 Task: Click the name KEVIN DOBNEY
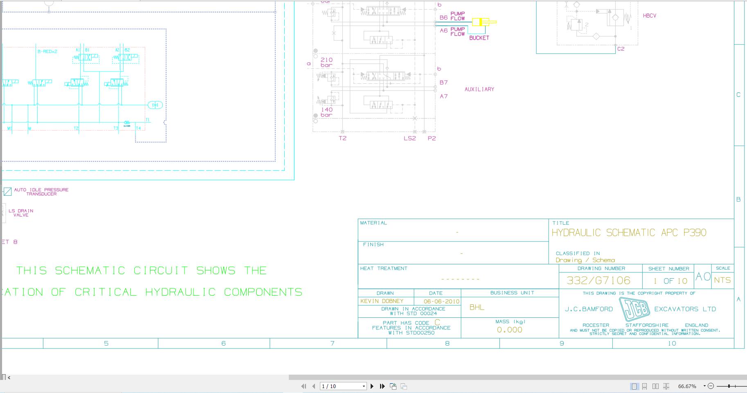pyautogui.click(x=382, y=301)
